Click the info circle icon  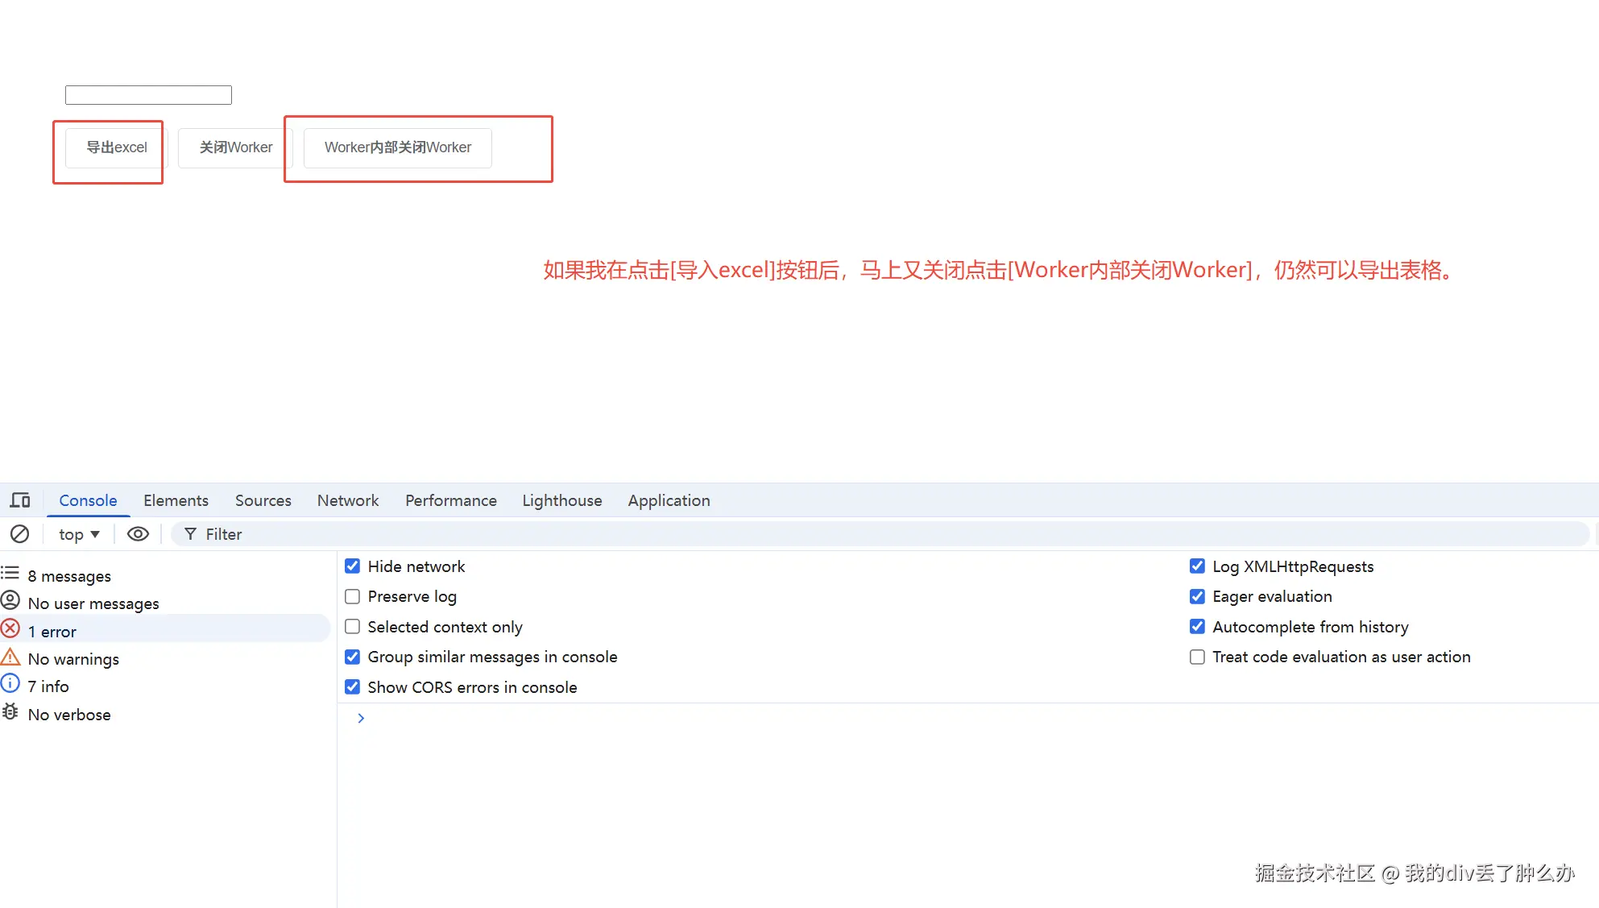[10, 685]
